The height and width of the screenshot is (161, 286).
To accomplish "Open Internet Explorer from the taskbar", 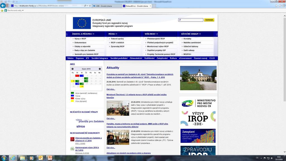I will pos(13,158).
